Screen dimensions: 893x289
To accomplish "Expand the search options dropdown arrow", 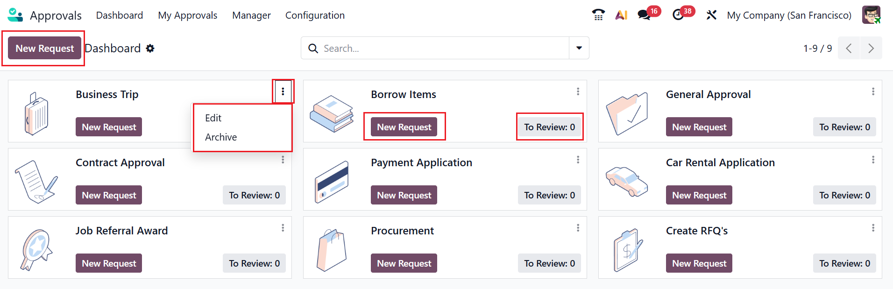I will click(x=579, y=48).
